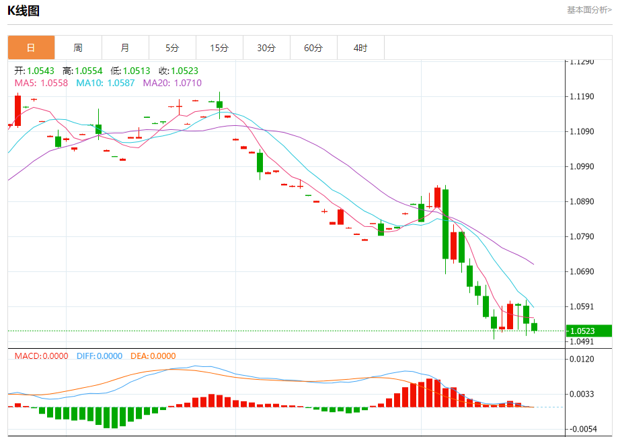Click the MA5 indicator label
This screenshot has height=437, width=618.
[41, 83]
